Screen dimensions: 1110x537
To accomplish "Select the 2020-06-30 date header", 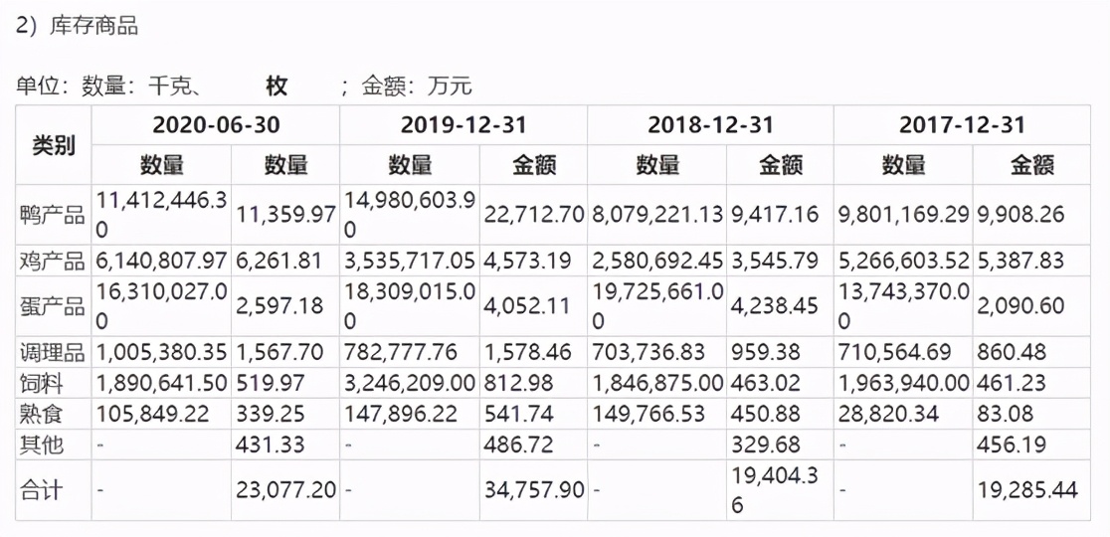I will click(x=216, y=125).
